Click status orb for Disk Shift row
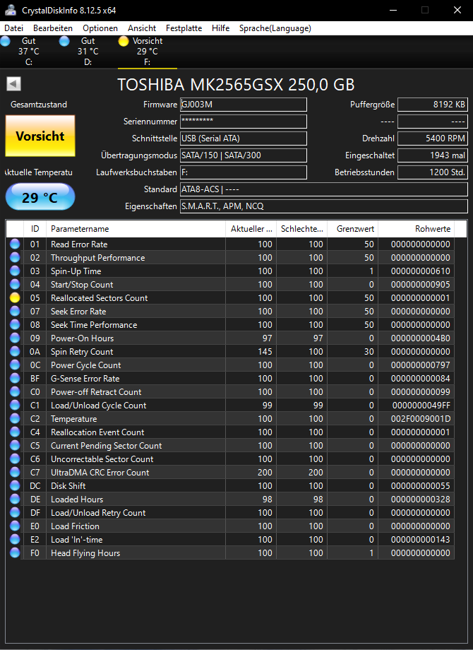Viewport: 473px width, 650px height. 15,486
